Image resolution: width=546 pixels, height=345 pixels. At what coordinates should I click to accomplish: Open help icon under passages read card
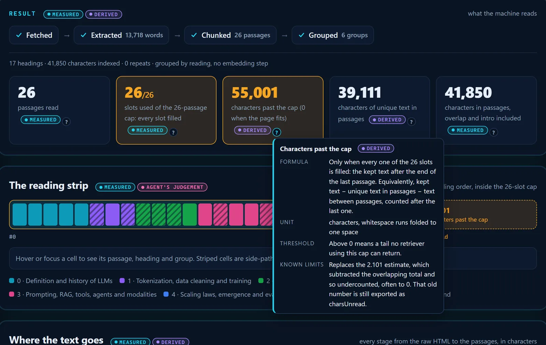[67, 122]
